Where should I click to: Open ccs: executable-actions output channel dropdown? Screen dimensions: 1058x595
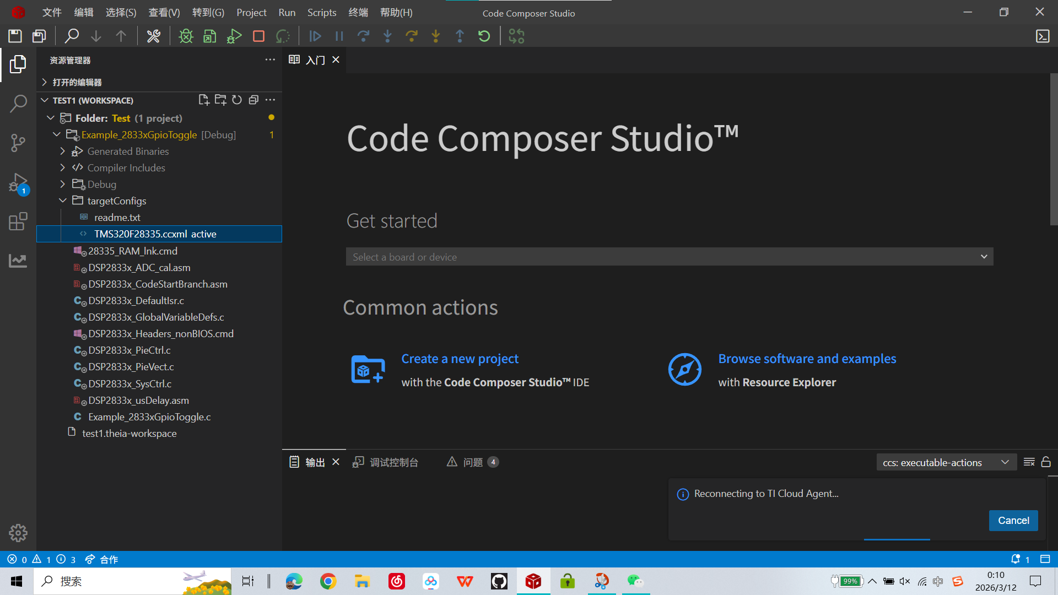945,462
